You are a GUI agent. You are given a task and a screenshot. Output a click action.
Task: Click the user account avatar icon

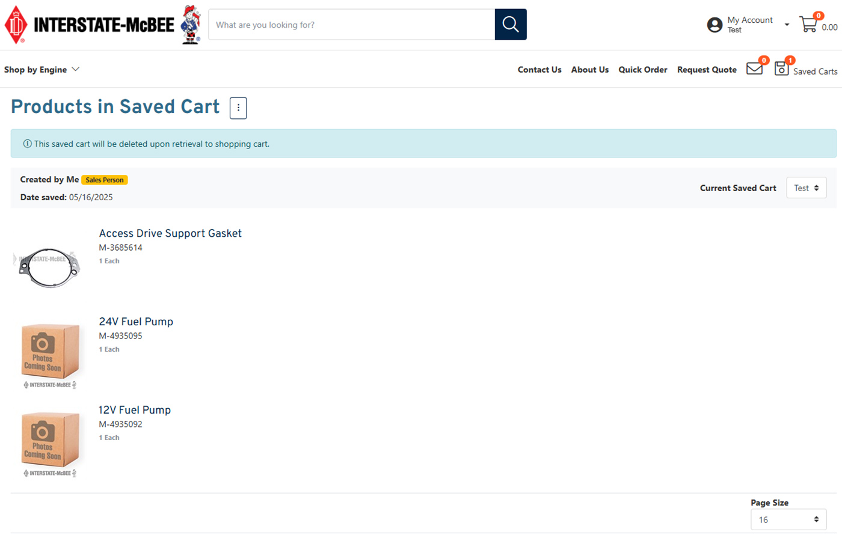[714, 25]
